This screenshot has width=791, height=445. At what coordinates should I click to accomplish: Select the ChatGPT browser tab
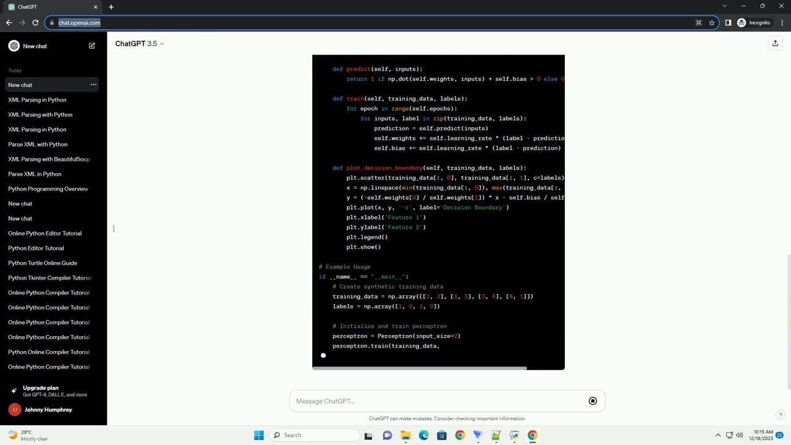click(52, 7)
